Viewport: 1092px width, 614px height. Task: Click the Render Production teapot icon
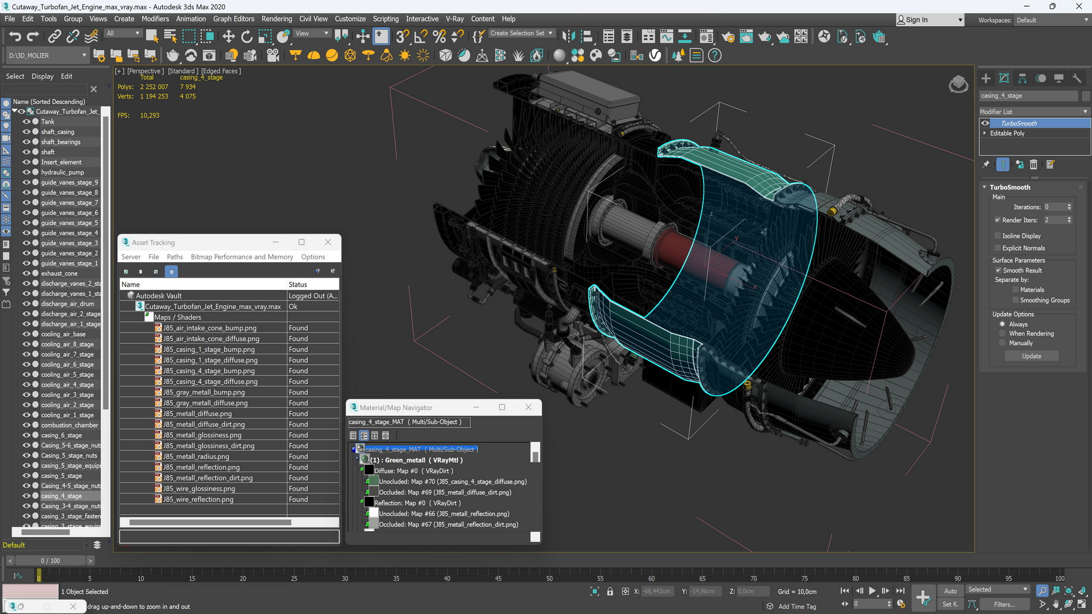coord(764,37)
